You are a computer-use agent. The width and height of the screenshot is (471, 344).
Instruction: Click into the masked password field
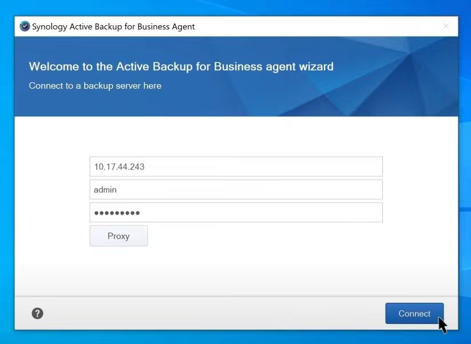coord(236,213)
